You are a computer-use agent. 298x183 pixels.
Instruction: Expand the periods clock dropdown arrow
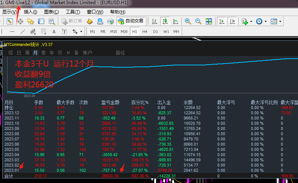[x=266, y=21]
